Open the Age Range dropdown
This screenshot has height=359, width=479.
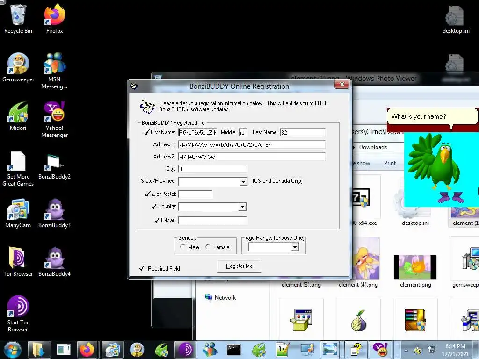(x=295, y=247)
